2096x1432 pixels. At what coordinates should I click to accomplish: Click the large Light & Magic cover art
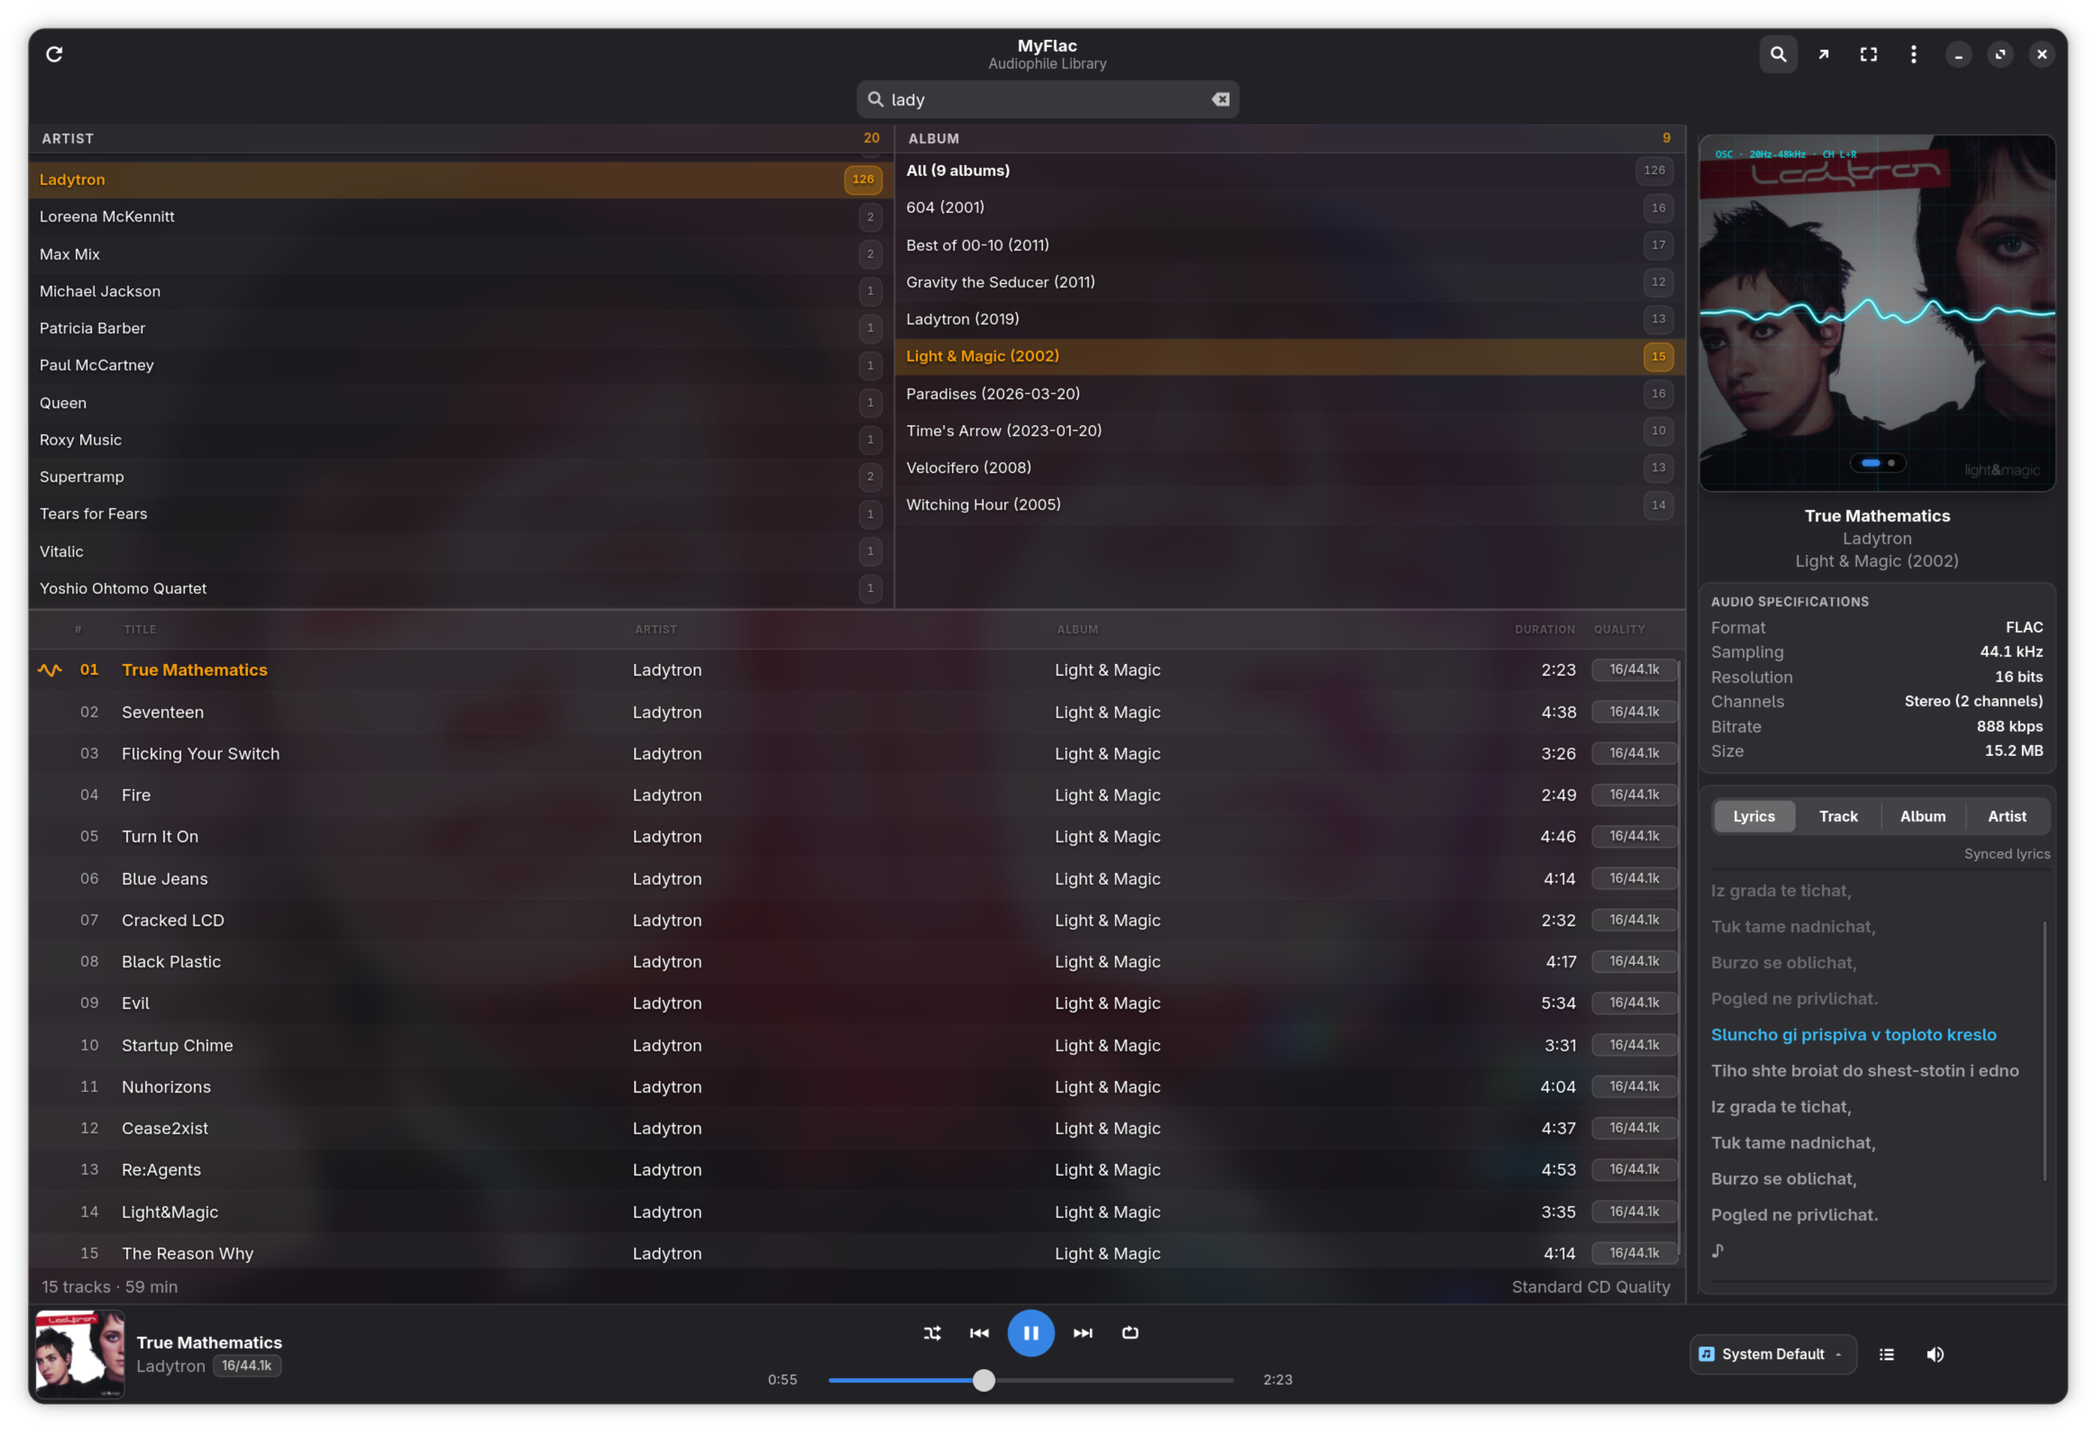click(x=1877, y=313)
